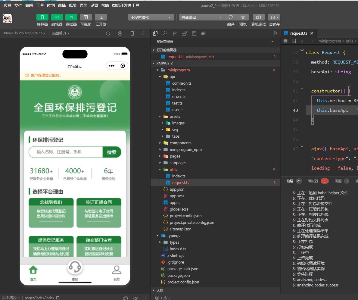Image resolution: width=358 pixels, height=300 pixels.
Task: Open the file explorer icon
Action: (x=155, y=33)
